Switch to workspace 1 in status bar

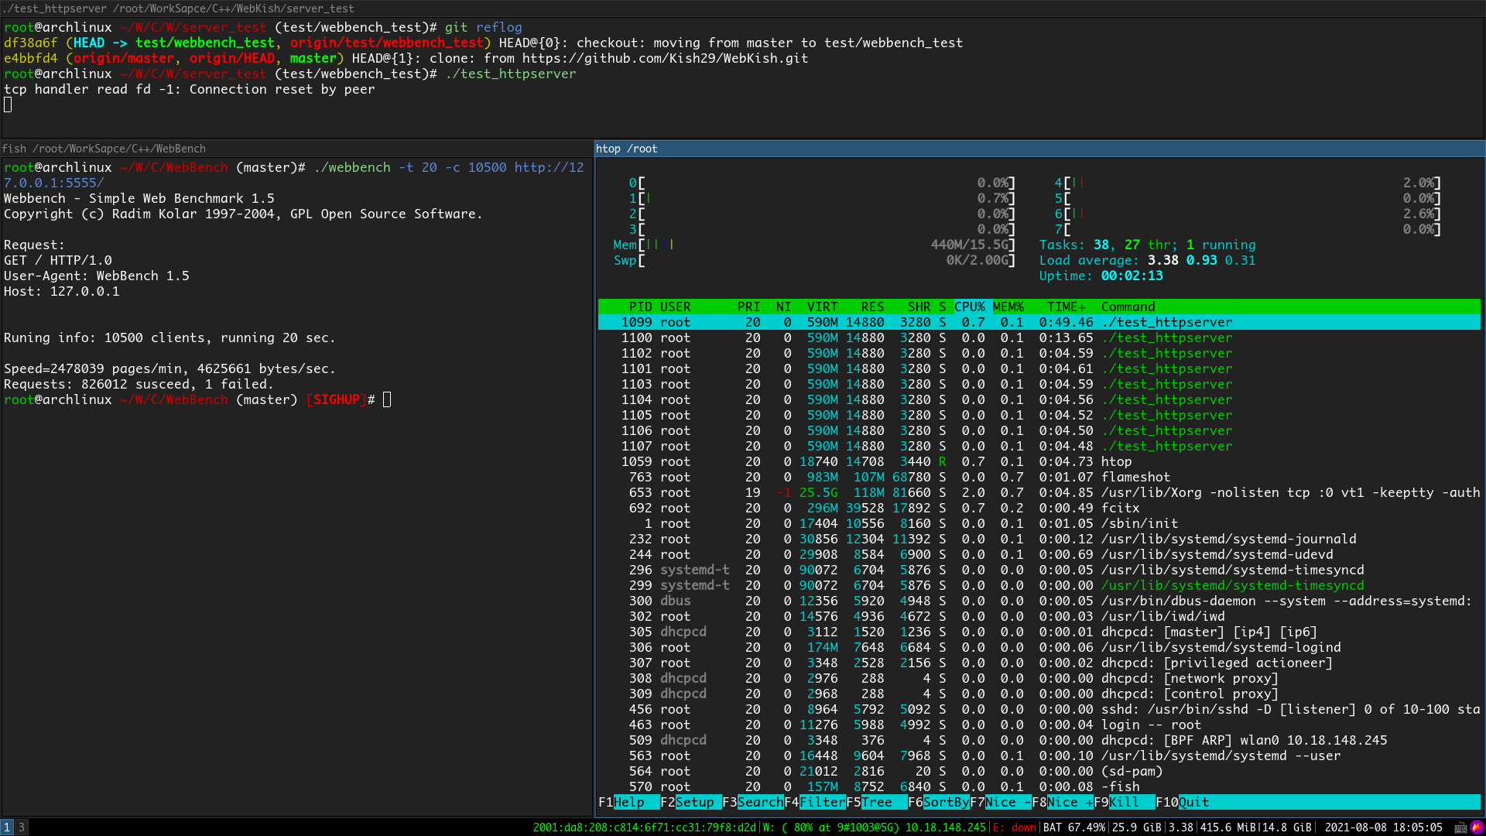pos(7,827)
